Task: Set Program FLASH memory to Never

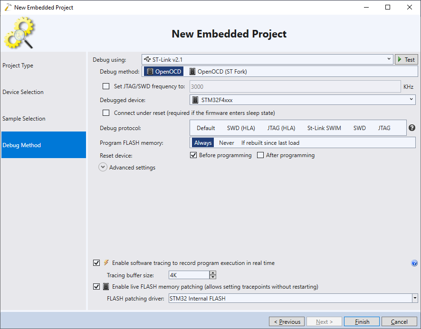Action: [226, 143]
